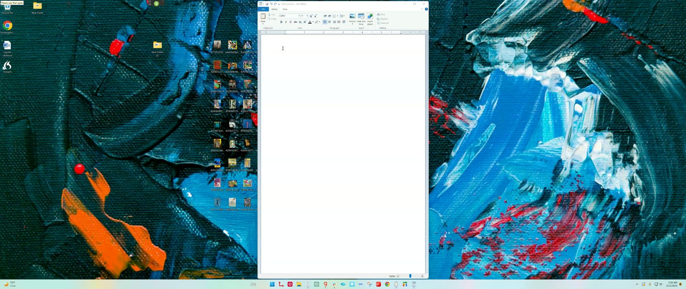The width and height of the screenshot is (686, 289).
Task: Click the Decrease indent icon
Action: (325, 16)
